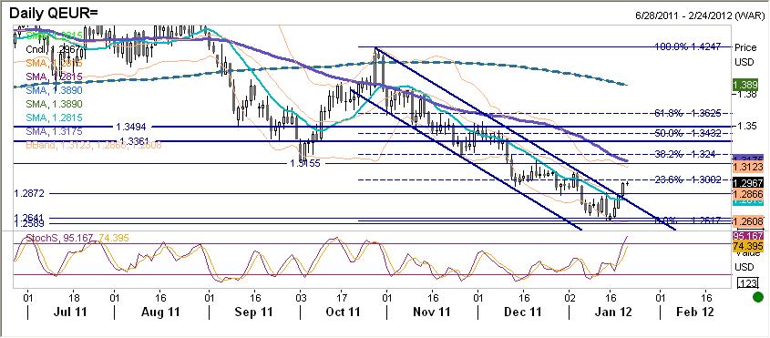Click the '61.8% 1.3625' Fibonacci label
This screenshot has height=338, width=770.
click(x=687, y=113)
